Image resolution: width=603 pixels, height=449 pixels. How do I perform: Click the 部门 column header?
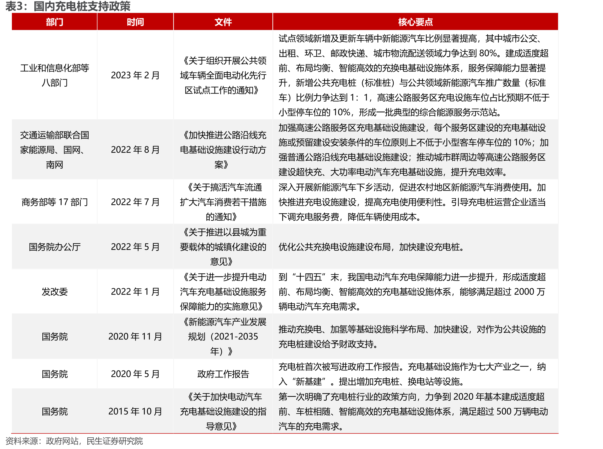[54, 22]
